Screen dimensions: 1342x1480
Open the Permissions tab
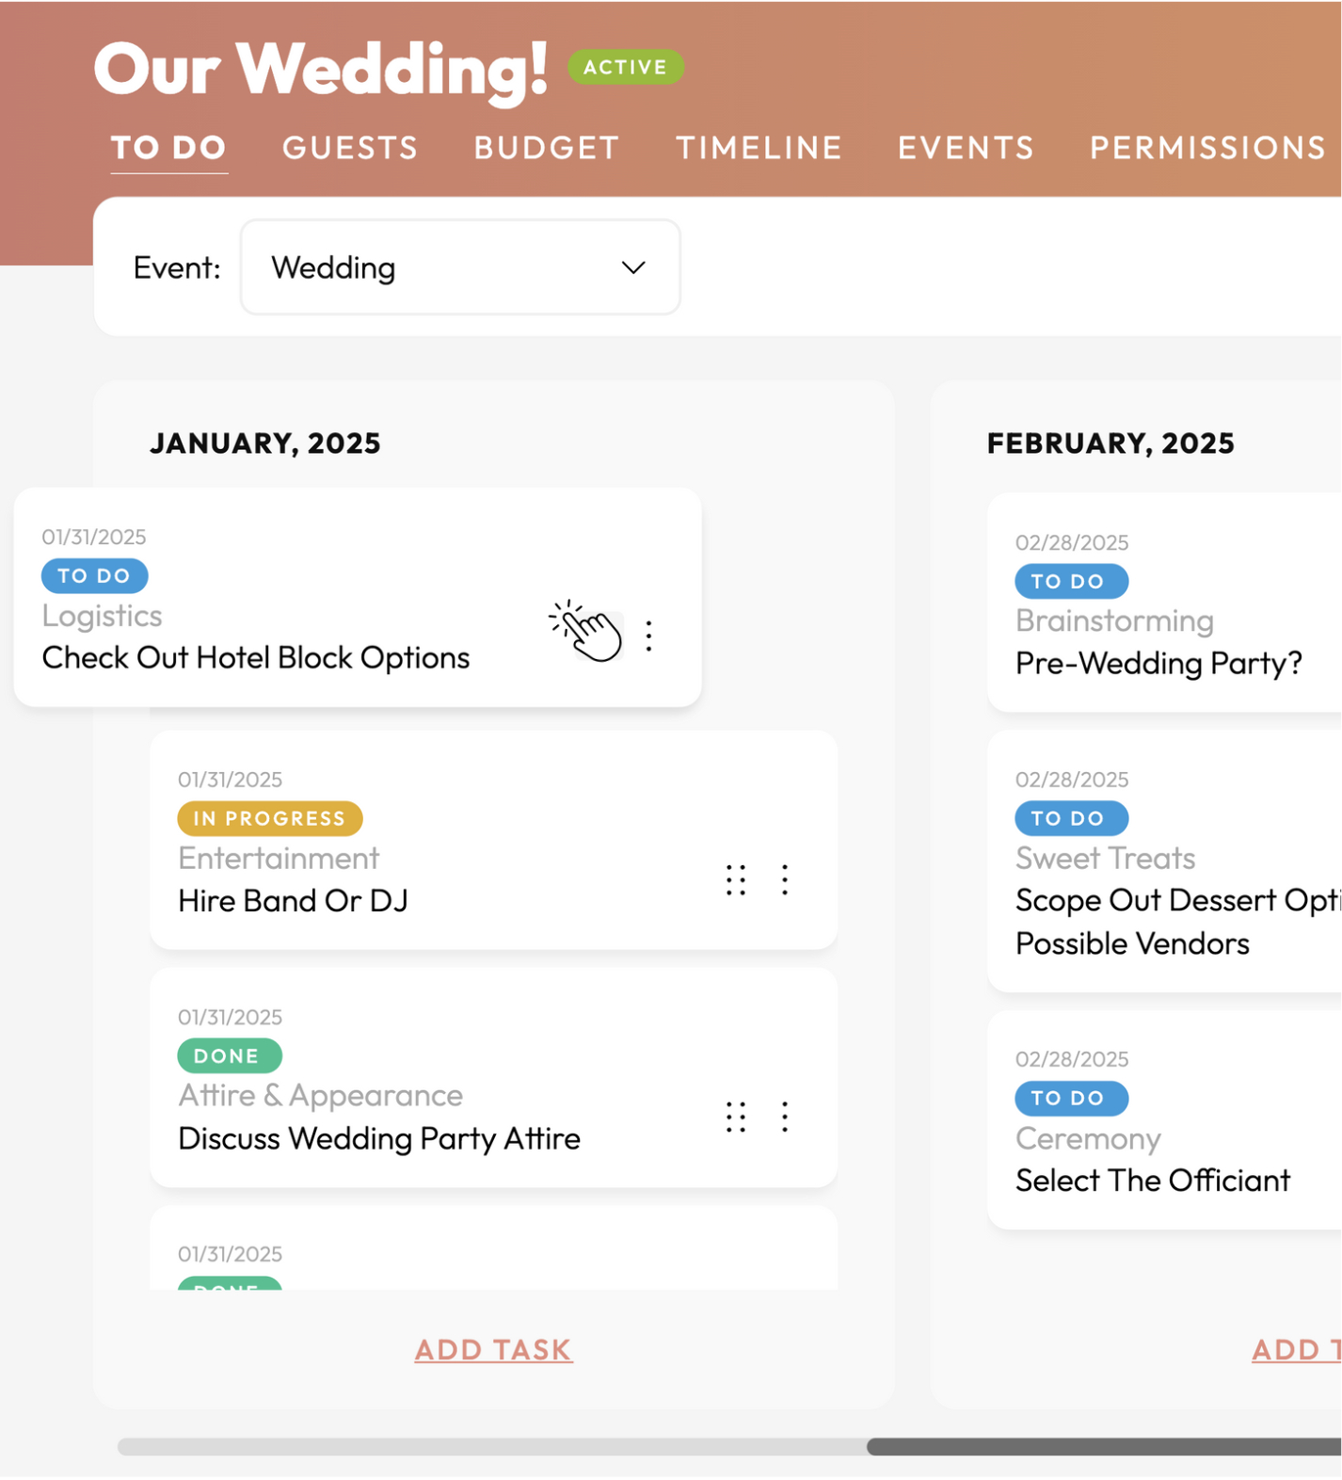(1207, 148)
